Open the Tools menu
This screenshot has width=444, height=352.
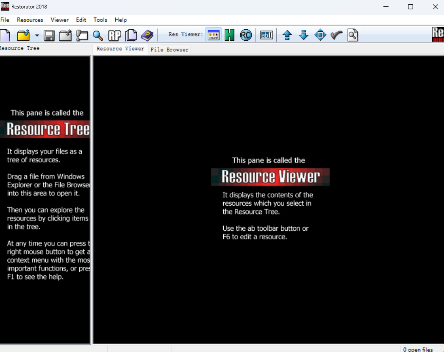tap(100, 20)
